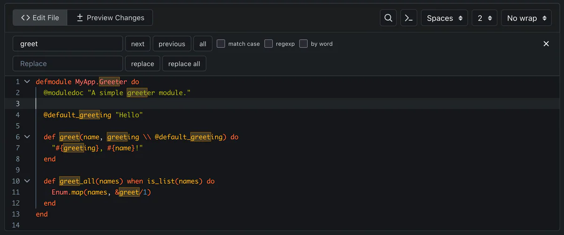Enable the match case checkbox
Image resolution: width=564 pixels, height=235 pixels.
[x=221, y=44]
